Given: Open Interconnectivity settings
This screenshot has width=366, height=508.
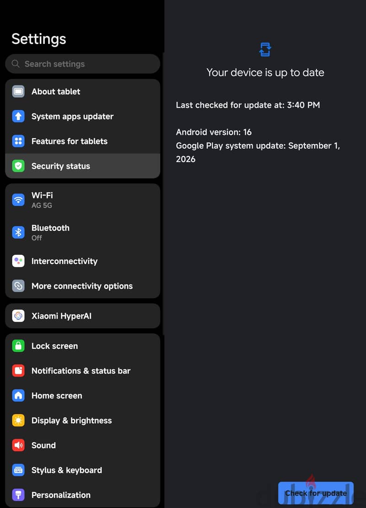Looking at the screenshot, I should (83, 261).
